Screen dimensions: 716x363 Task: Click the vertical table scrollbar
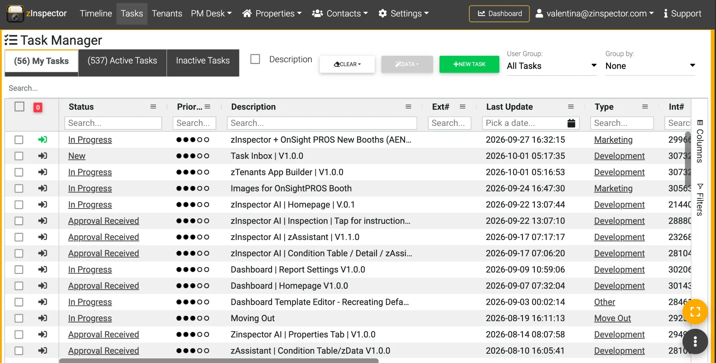coord(688,159)
